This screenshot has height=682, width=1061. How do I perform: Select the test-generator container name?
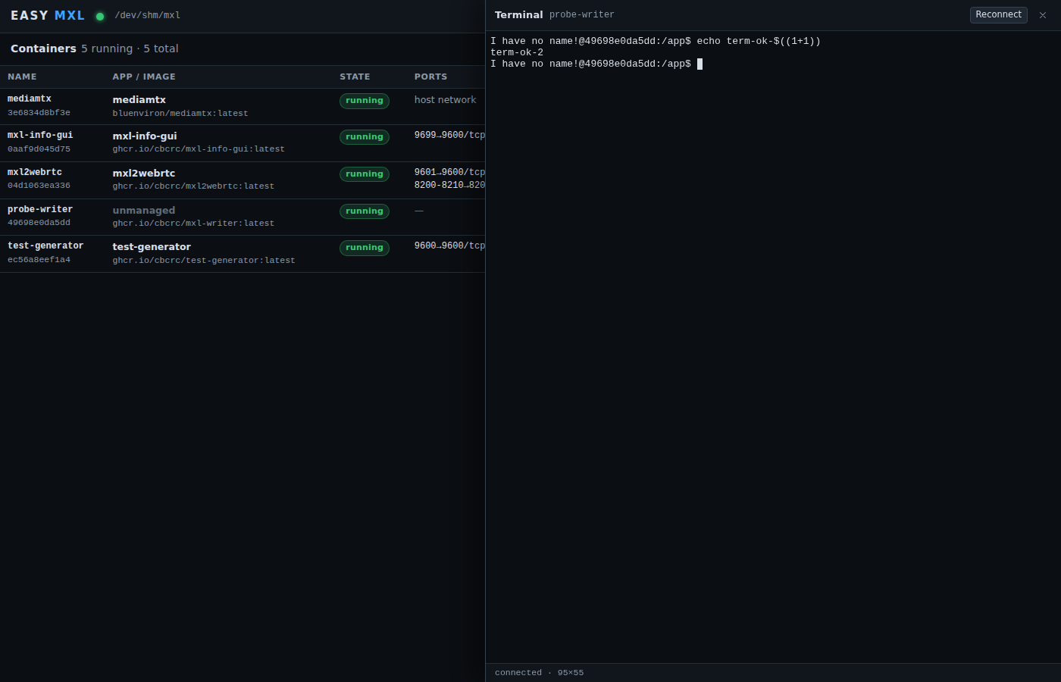(45, 246)
